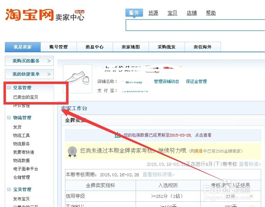265x207 pixels.
Task: Open 物流数据 link
Action: (x=21, y=161)
